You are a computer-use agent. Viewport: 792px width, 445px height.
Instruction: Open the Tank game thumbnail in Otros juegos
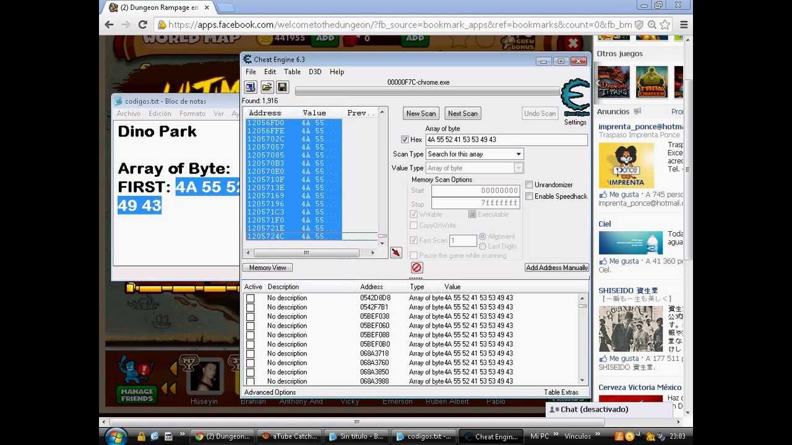652,82
